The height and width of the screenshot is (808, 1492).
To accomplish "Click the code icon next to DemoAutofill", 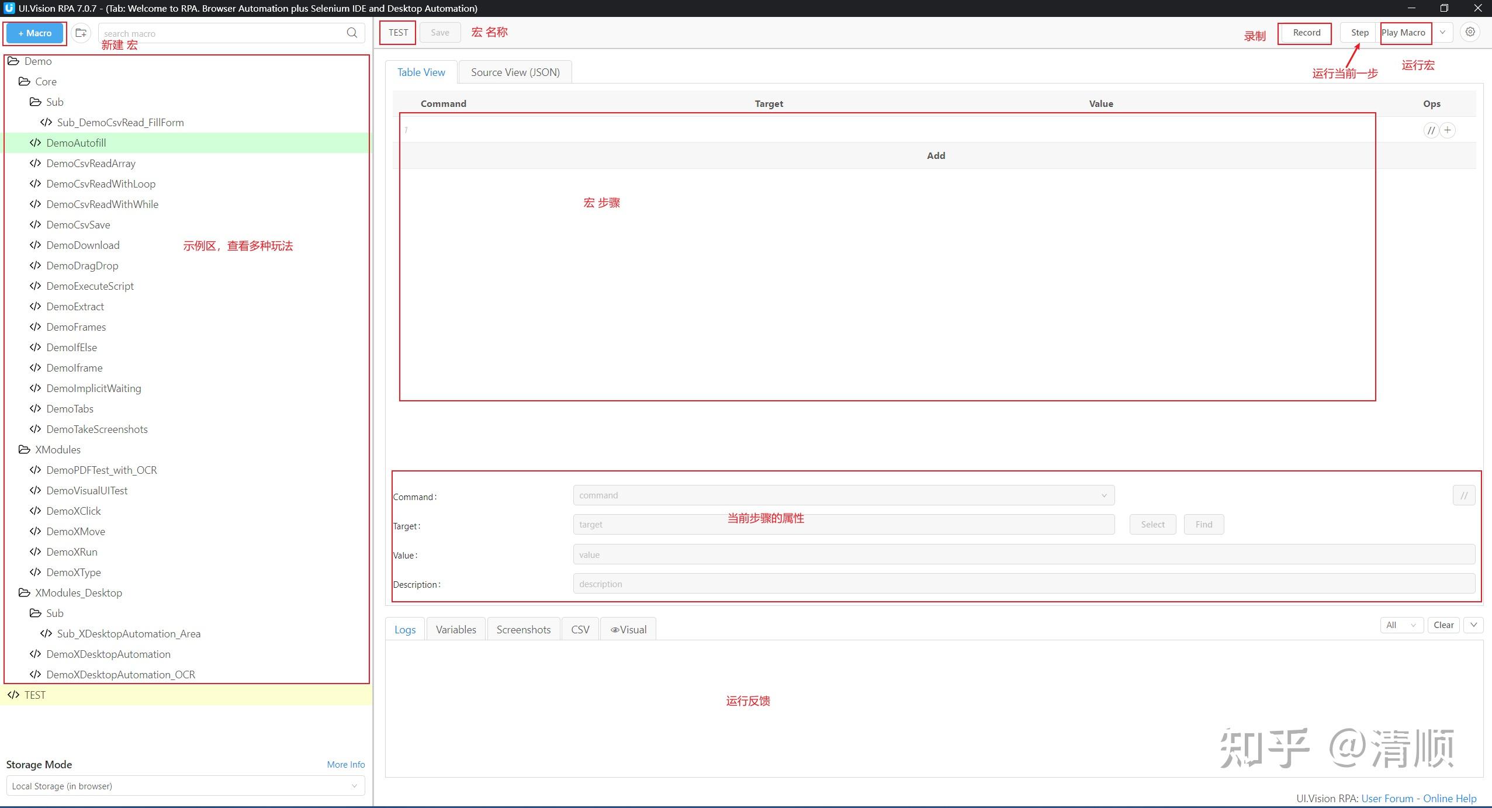I will (x=36, y=143).
